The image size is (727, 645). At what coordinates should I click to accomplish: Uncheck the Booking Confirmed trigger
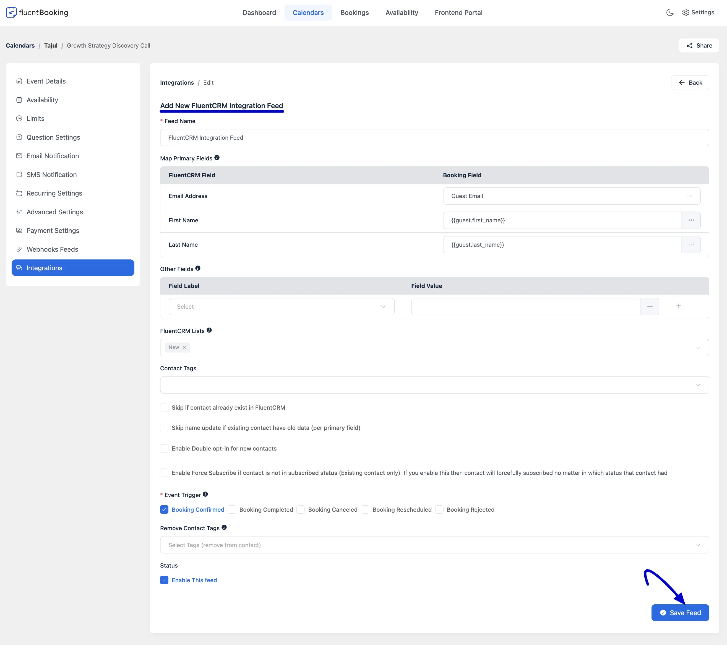point(164,510)
